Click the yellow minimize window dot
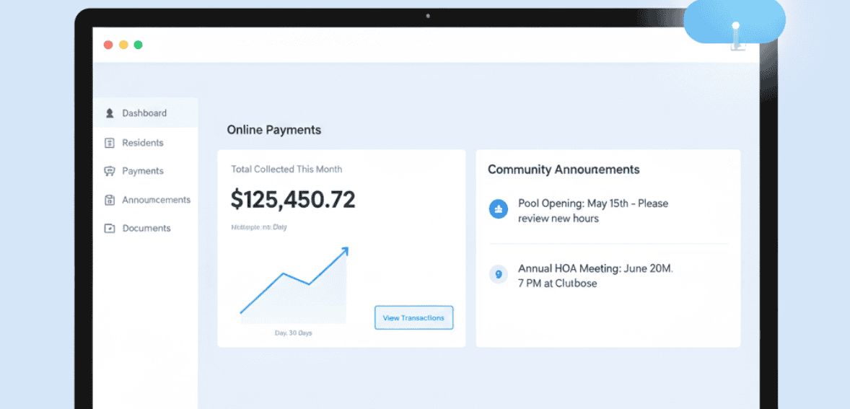850x409 pixels. (123, 45)
